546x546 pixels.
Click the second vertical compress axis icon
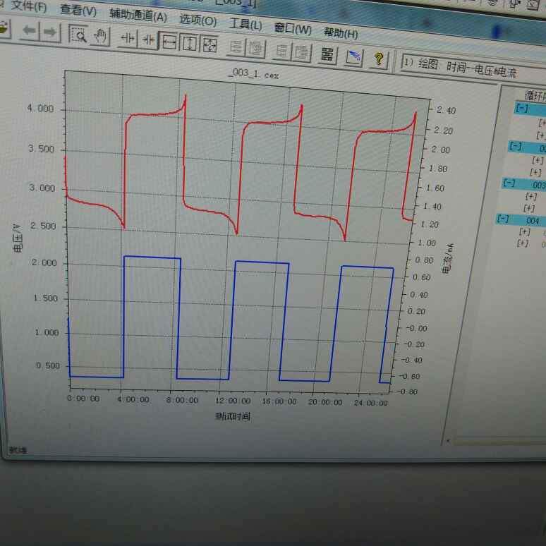[x=148, y=40]
